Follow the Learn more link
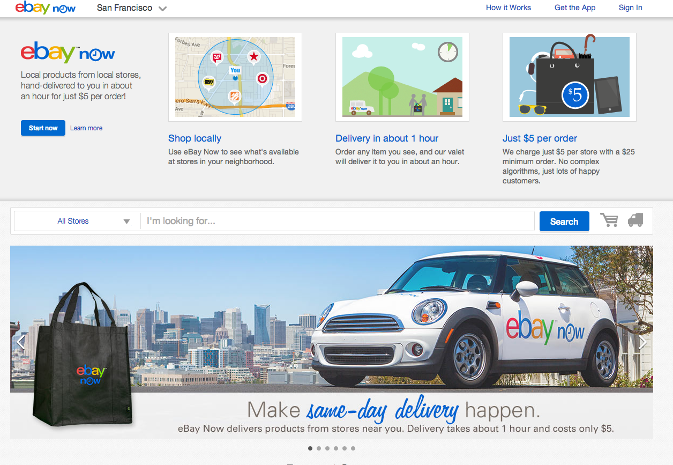Image resolution: width=673 pixels, height=465 pixels. click(86, 128)
